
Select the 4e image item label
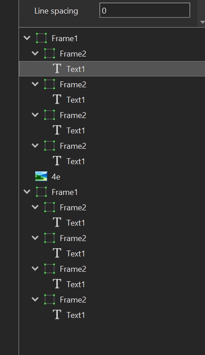tap(56, 176)
